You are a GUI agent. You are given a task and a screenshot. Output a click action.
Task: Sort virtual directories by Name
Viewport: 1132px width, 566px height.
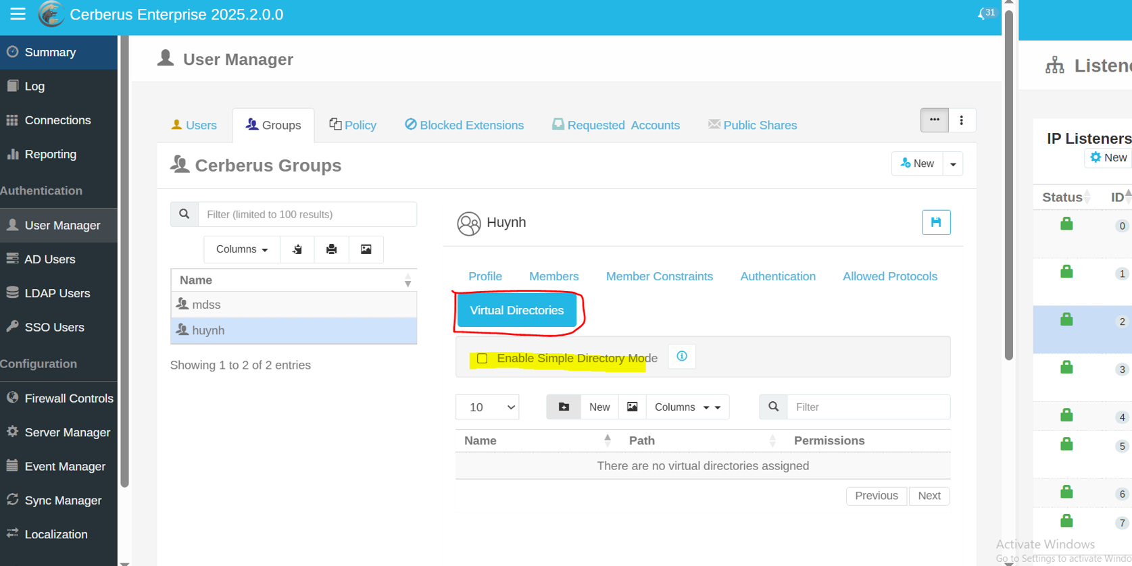pos(538,440)
